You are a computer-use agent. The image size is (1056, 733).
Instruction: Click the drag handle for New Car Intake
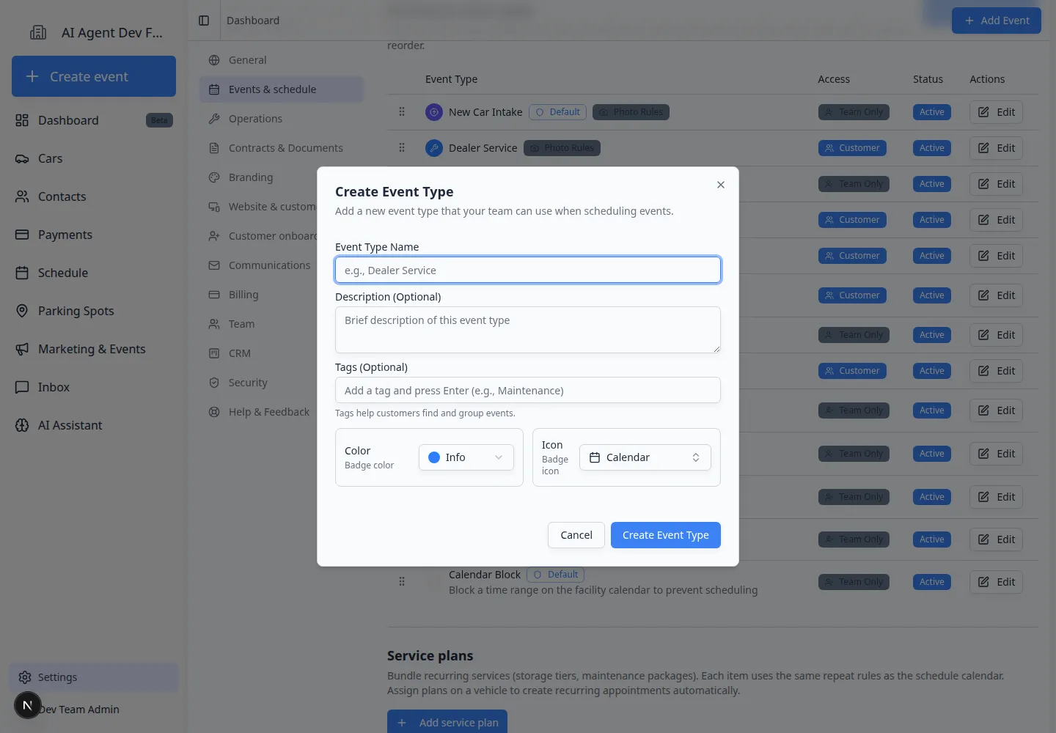click(x=402, y=112)
